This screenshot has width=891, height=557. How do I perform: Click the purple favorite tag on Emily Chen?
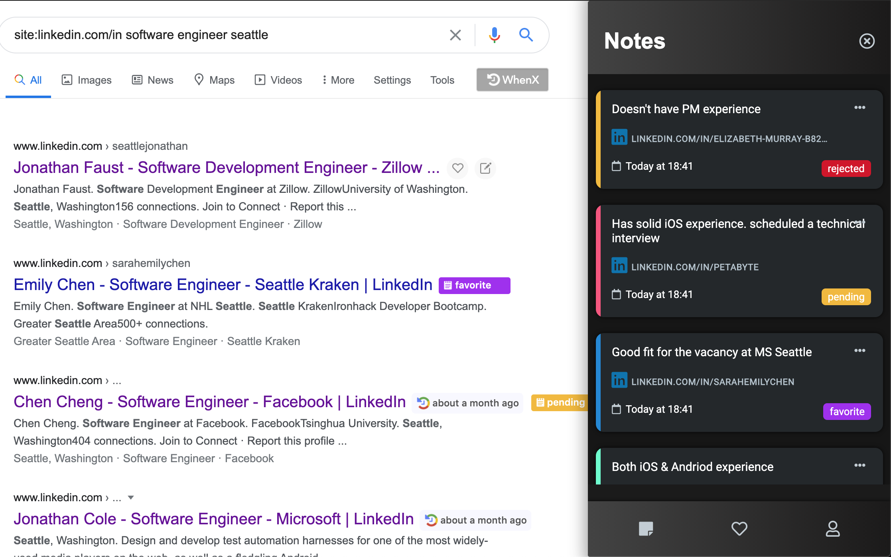pos(474,285)
